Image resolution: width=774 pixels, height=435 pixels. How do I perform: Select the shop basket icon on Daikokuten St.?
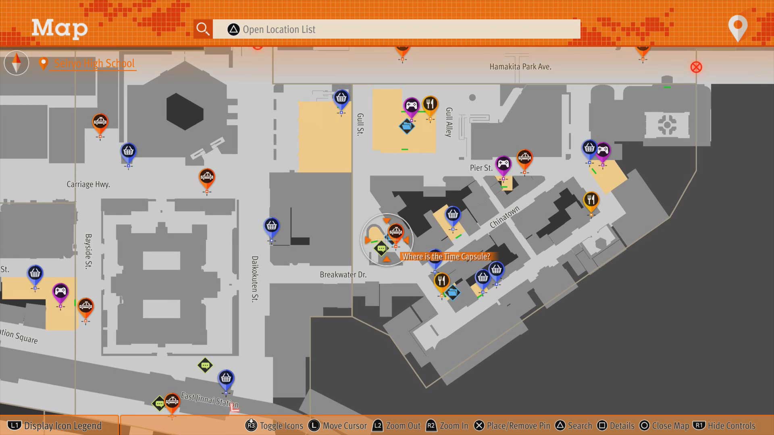click(x=271, y=226)
